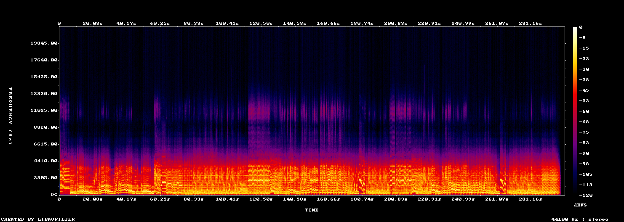The image size is (624, 222).
Task: Click the 15435.00 frequency axis label
Action: [44, 77]
